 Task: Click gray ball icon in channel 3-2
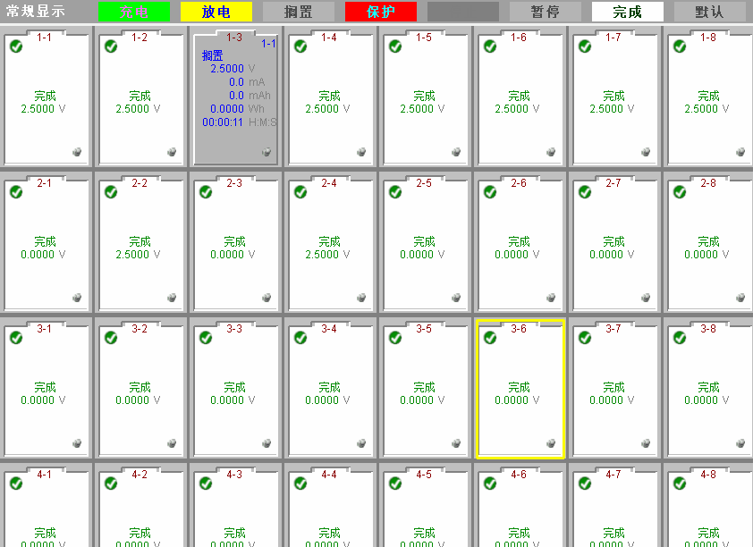click(172, 443)
